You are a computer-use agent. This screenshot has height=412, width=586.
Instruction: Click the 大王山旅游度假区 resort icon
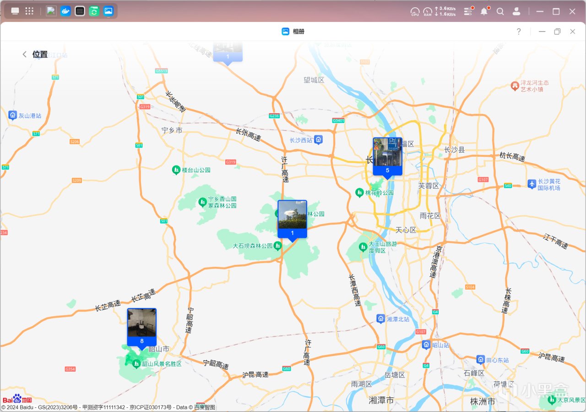(x=363, y=247)
